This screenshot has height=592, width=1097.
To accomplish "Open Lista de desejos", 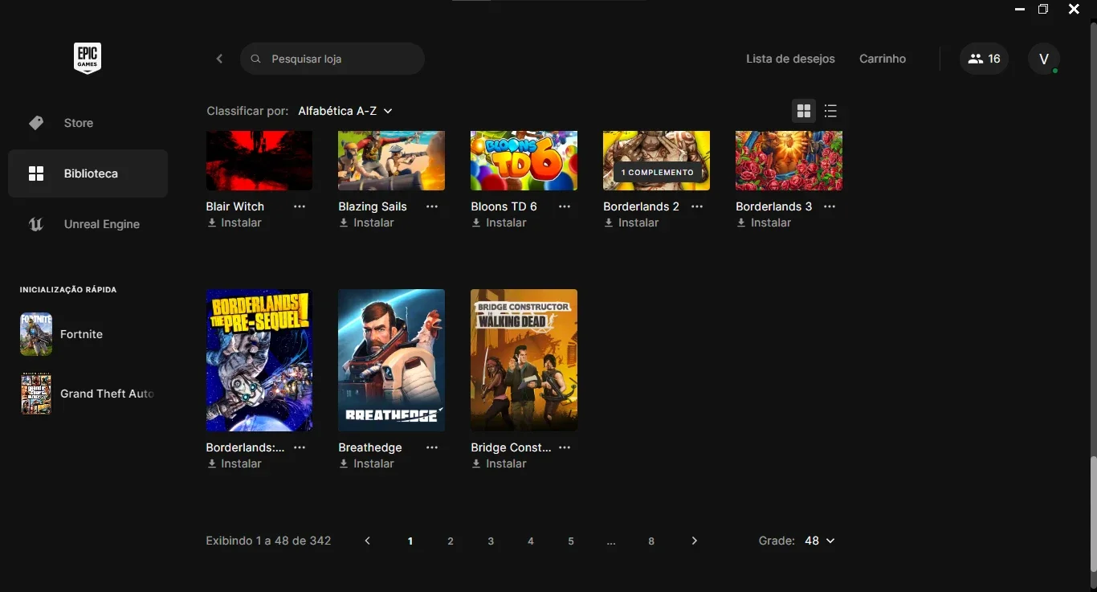I will 790,59.
